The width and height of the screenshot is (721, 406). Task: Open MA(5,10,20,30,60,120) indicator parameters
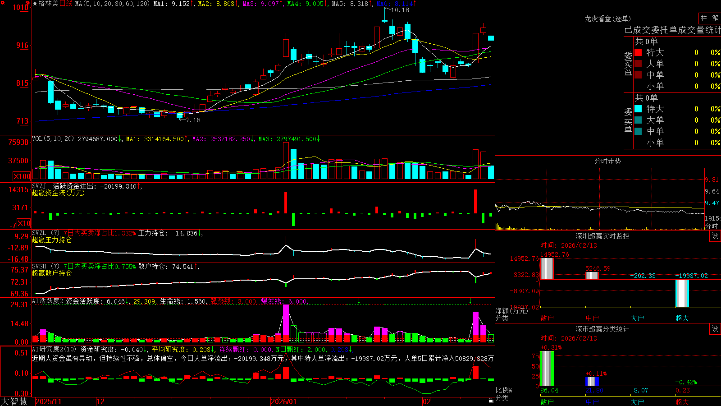(x=112, y=4)
